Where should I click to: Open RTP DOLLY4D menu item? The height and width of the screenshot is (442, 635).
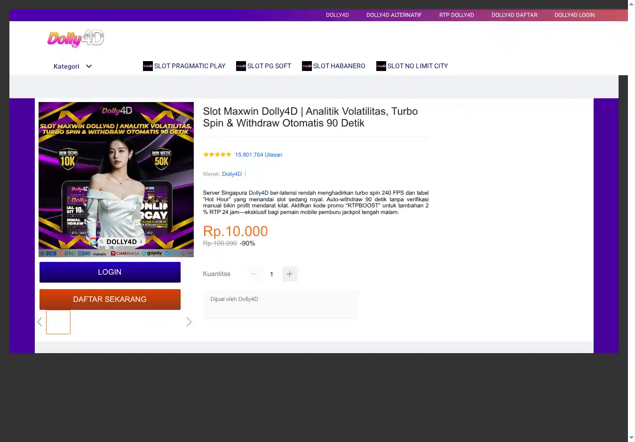coord(456,15)
